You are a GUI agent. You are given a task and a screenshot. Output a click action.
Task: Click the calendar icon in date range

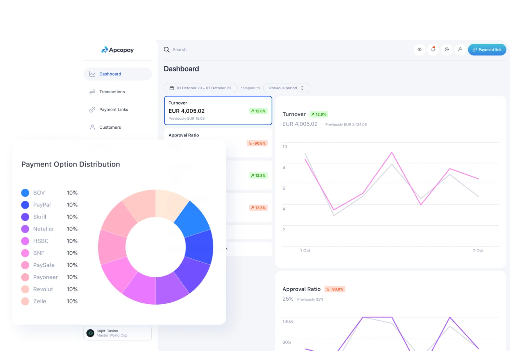172,88
